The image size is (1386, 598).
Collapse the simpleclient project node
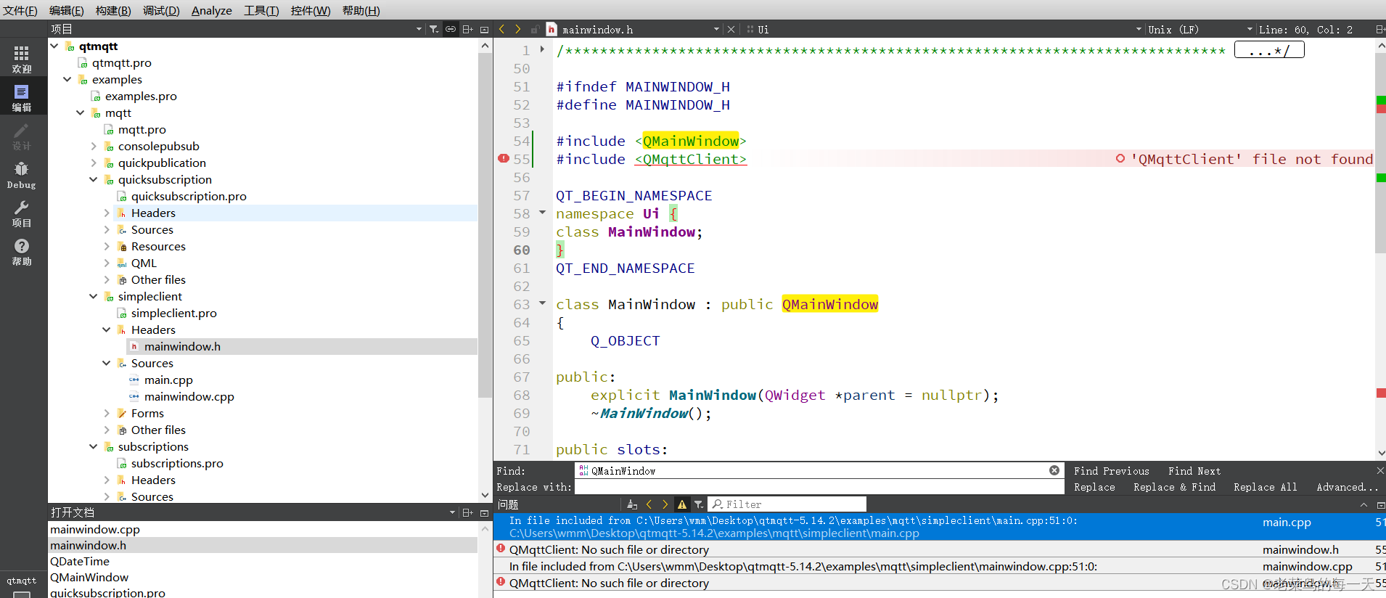click(x=94, y=296)
